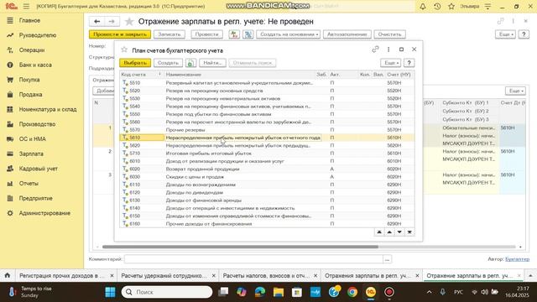This screenshot has width=537, height=302.
Task: Click the horizontal scrollbar under the table
Action: coord(240,247)
